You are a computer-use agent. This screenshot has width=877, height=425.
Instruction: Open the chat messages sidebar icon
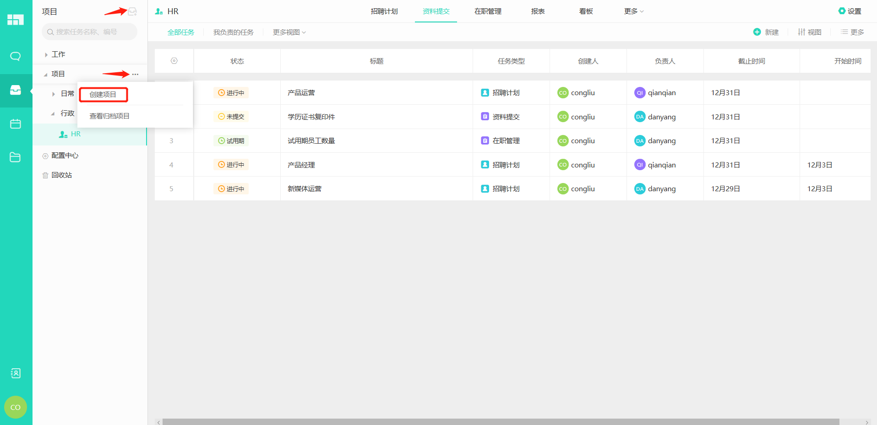(x=16, y=56)
